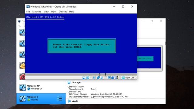This screenshot has width=194, height=109.
Task: Open the Help menu
Action: click(72, 12)
